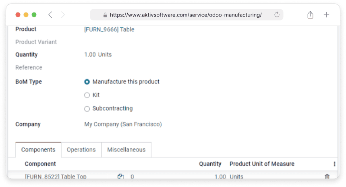Open the Miscellaneous tab
Image resolution: width=346 pixels, height=187 pixels.
(x=126, y=150)
